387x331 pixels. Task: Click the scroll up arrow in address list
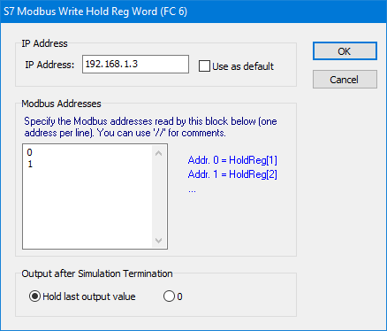(x=159, y=153)
